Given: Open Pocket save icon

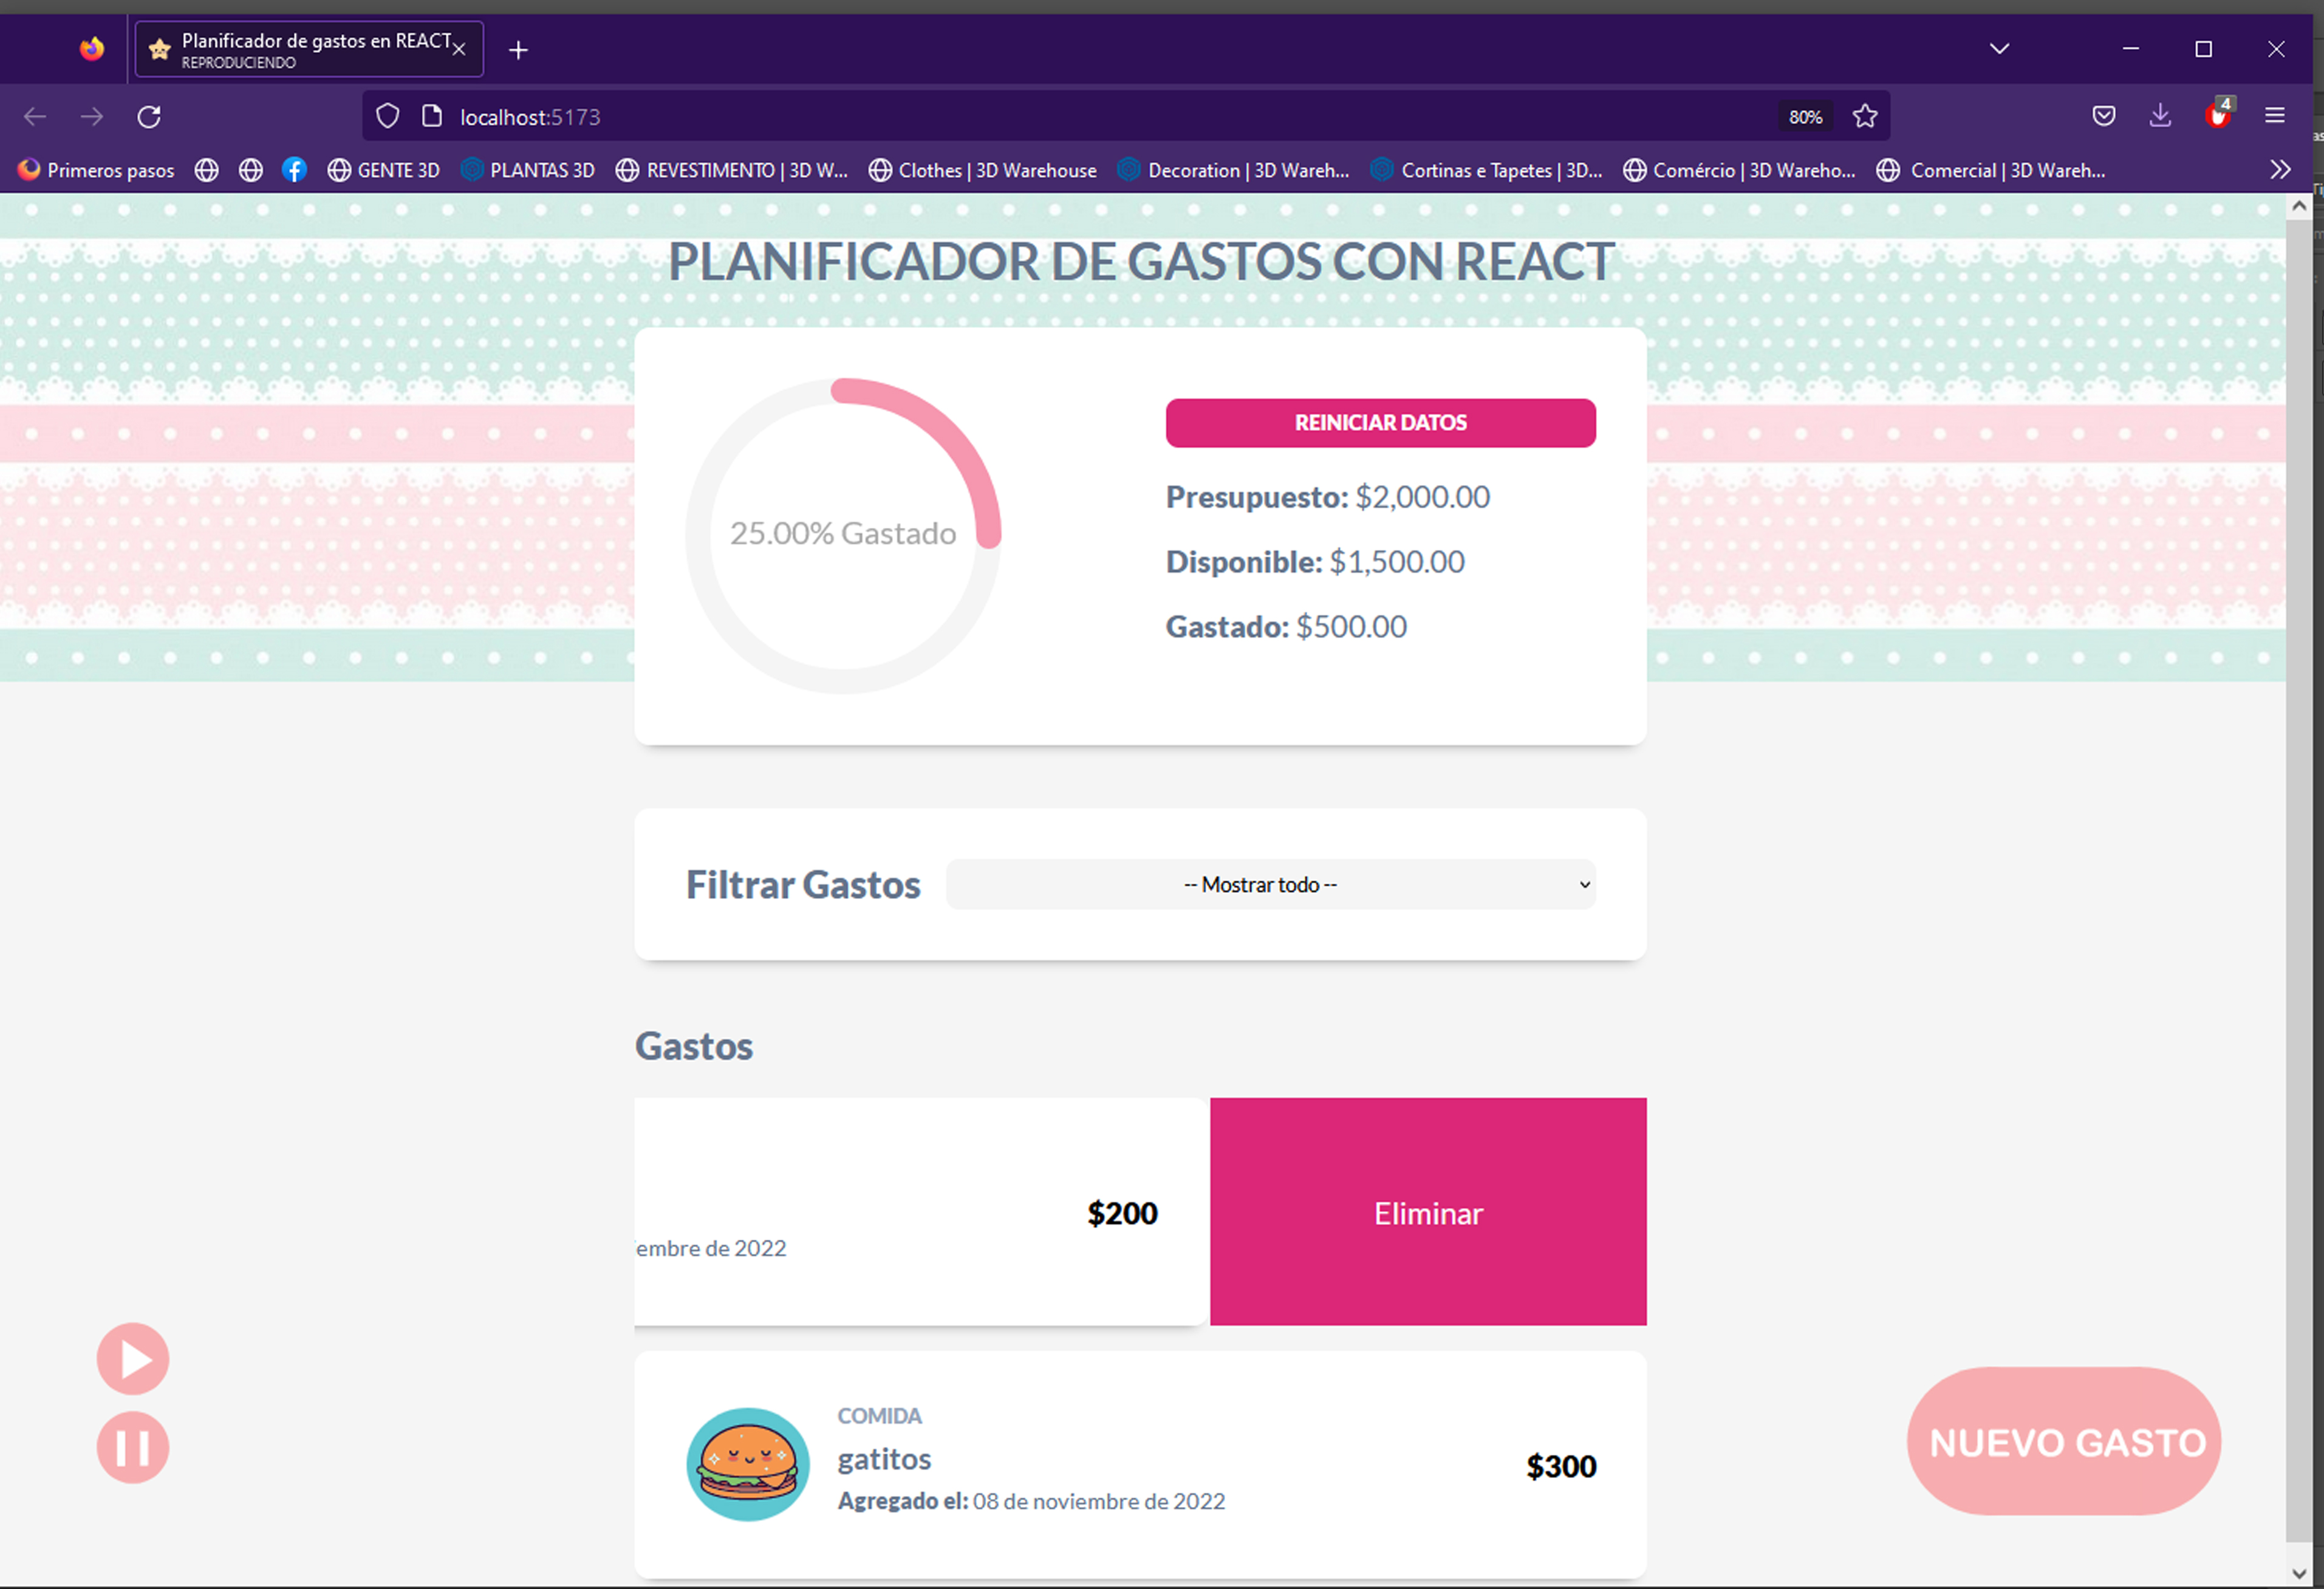Looking at the screenshot, I should pyautogui.click(x=2104, y=117).
